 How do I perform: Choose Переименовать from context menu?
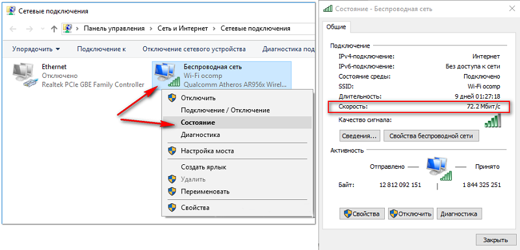pos(237,192)
